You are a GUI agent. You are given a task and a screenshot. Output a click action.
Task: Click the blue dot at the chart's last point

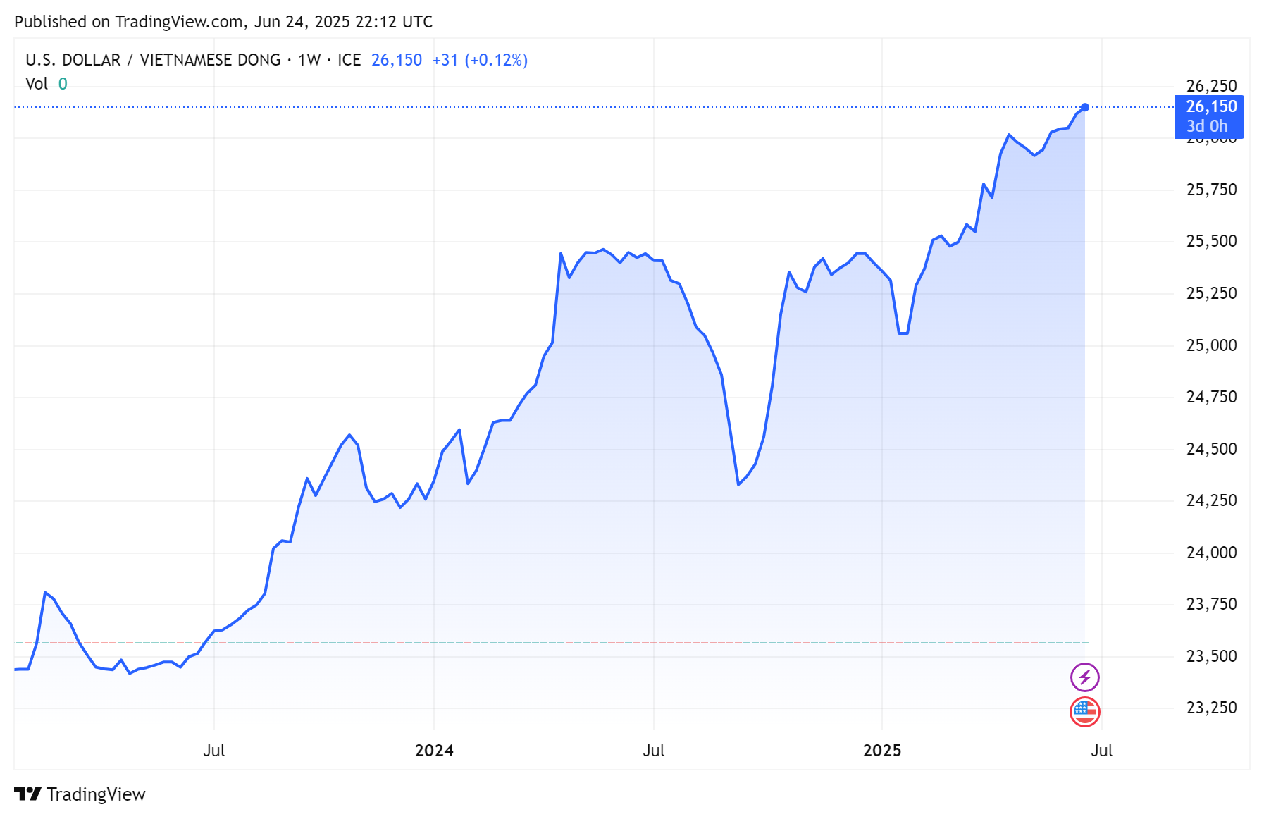(1085, 107)
